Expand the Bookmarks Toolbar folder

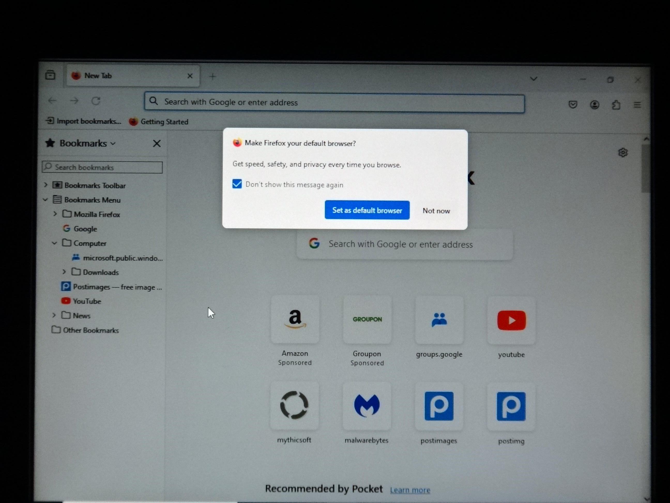[x=46, y=185]
